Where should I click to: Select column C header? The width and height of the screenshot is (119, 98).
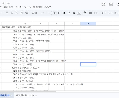point(9,23)
